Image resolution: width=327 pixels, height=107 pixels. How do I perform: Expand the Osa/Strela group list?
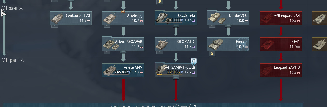point(176,26)
